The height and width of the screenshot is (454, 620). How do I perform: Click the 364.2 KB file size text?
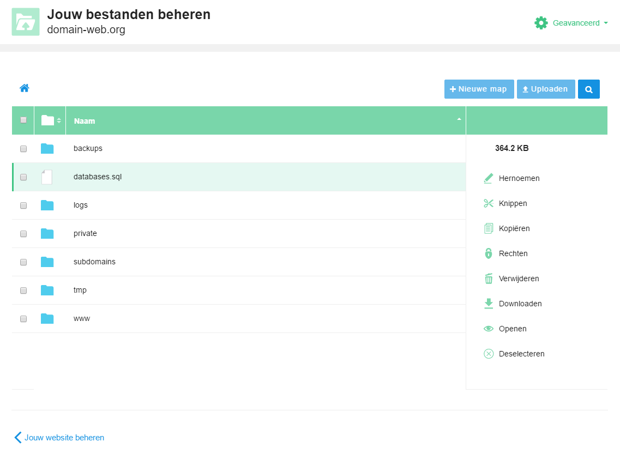(511, 148)
